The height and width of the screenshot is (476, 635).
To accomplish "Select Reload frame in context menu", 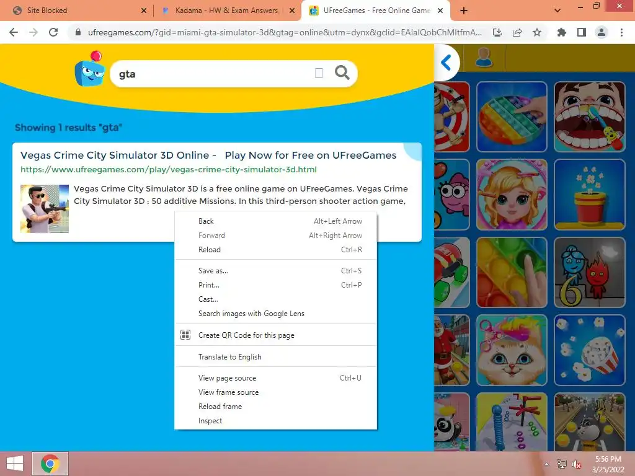I will 275,407.
